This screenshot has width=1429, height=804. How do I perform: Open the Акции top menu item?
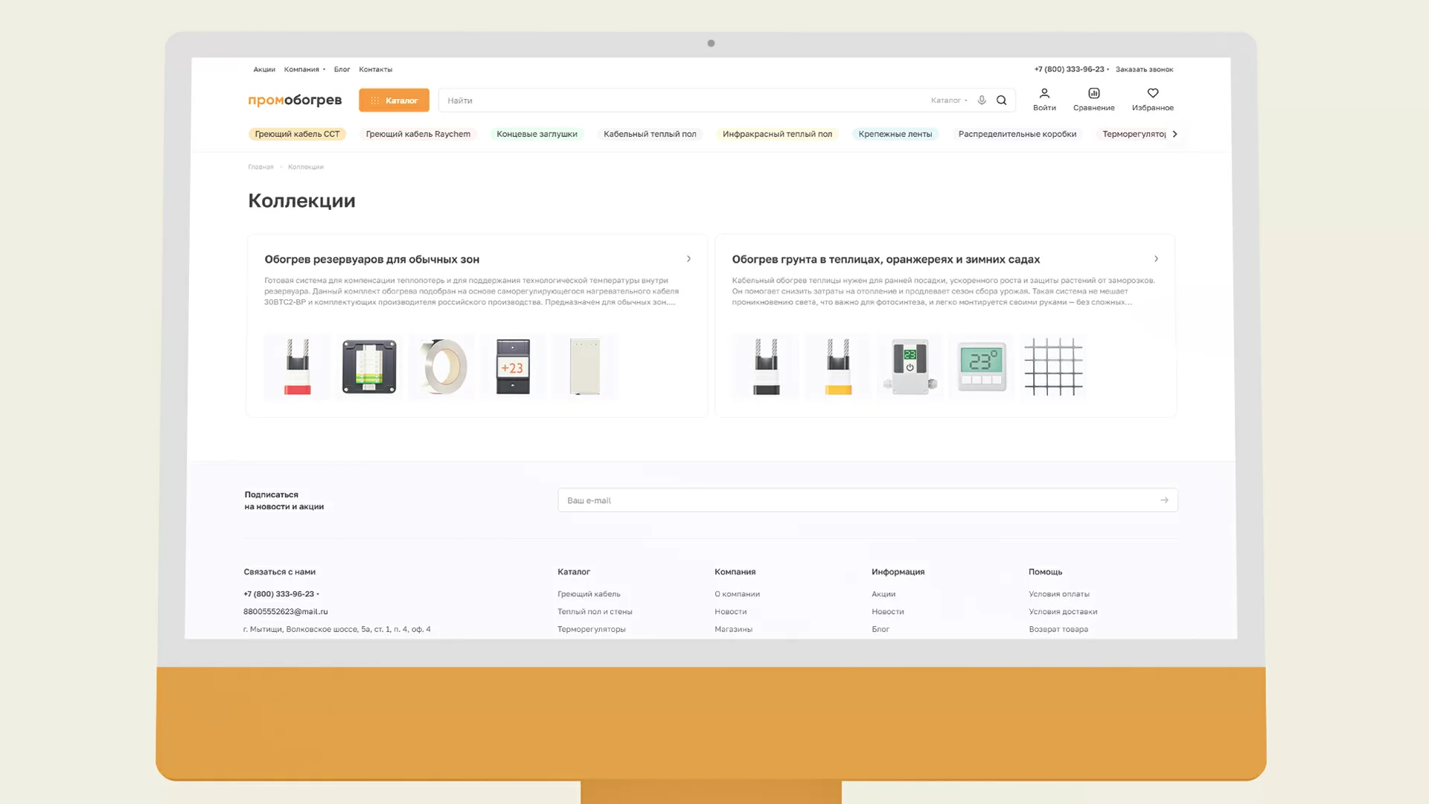264,69
